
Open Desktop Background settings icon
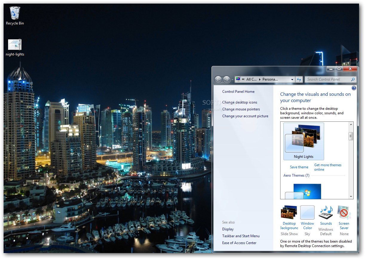(x=289, y=212)
